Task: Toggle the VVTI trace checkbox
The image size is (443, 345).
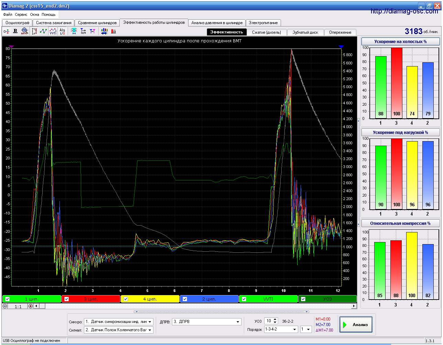Action: pyautogui.click(x=244, y=299)
